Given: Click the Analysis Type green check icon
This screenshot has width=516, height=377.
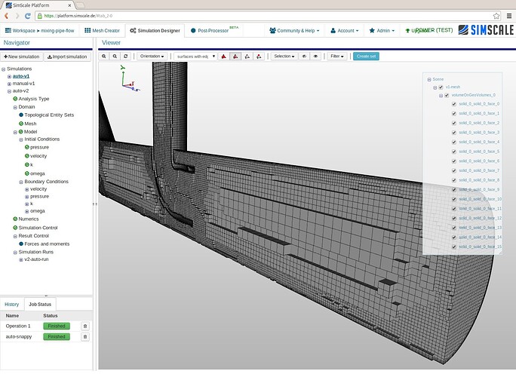Looking at the screenshot, I should (15, 99).
